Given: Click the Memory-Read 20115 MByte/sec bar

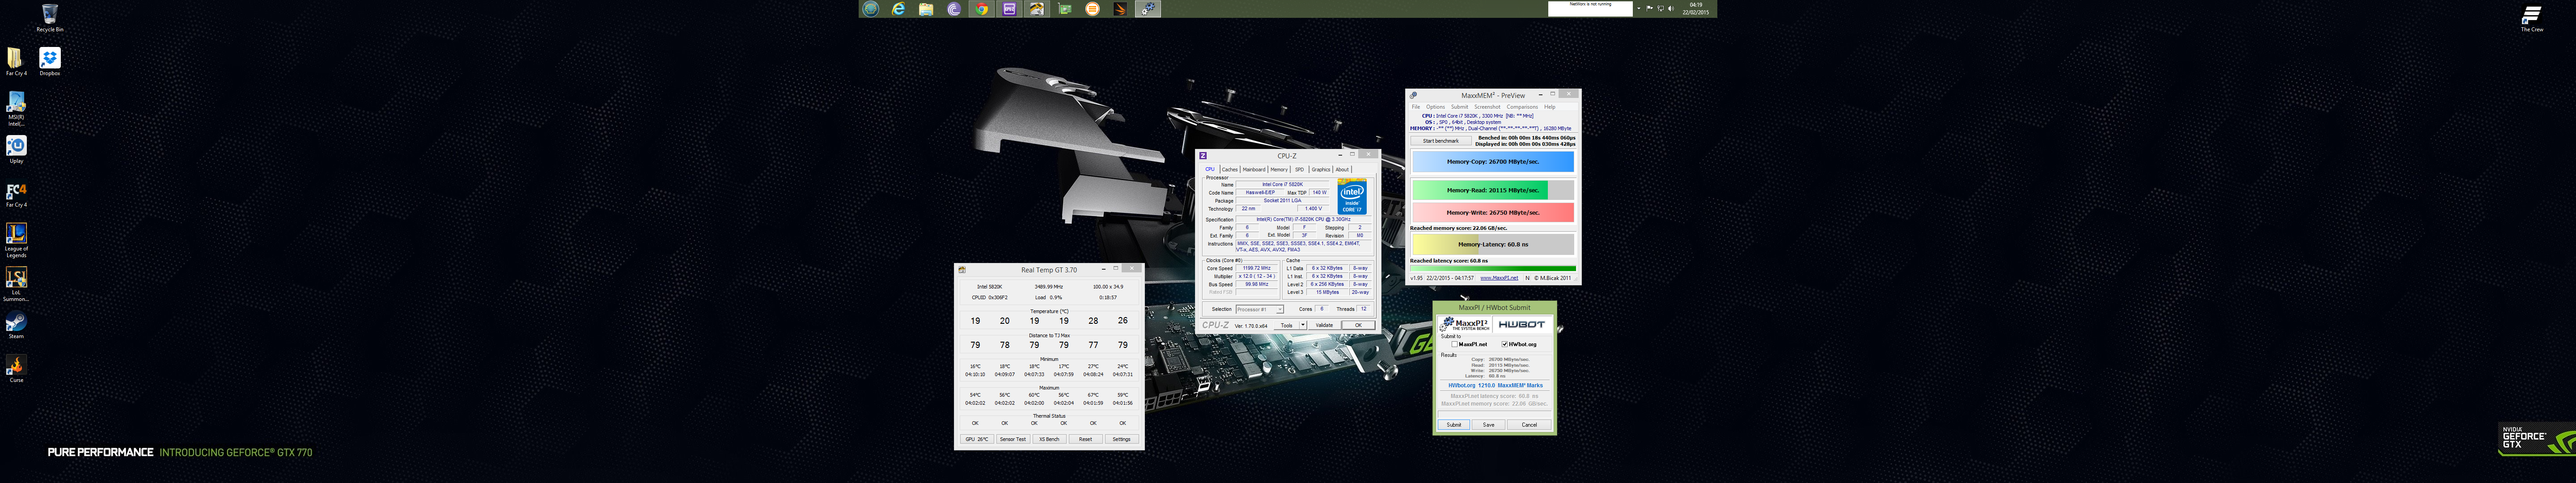Looking at the screenshot, I should tap(1492, 190).
